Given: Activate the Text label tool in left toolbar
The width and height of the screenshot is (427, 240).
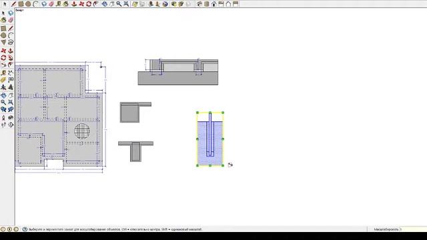Looking at the screenshot, I should (11, 80).
